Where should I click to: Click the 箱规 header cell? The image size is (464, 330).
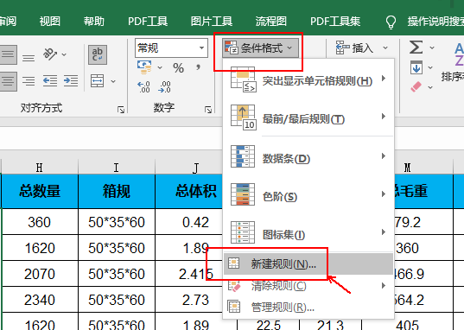coord(117,191)
